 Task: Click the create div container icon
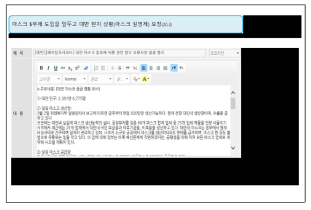(135, 68)
